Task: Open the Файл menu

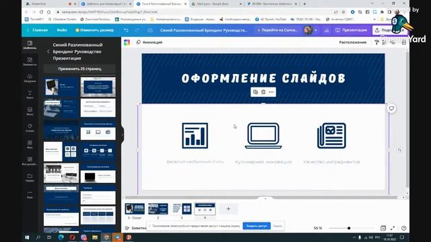Action: click(x=62, y=30)
